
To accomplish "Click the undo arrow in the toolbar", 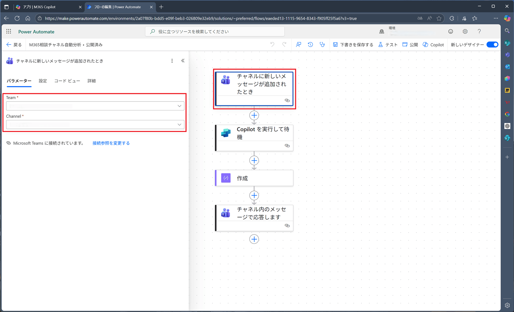I will tap(272, 45).
